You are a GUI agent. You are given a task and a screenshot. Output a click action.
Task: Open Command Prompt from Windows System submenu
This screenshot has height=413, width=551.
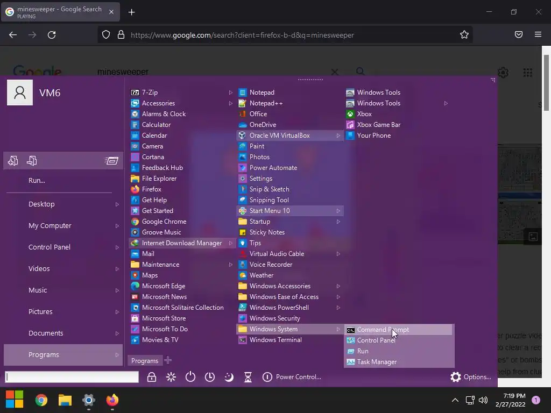click(398, 330)
